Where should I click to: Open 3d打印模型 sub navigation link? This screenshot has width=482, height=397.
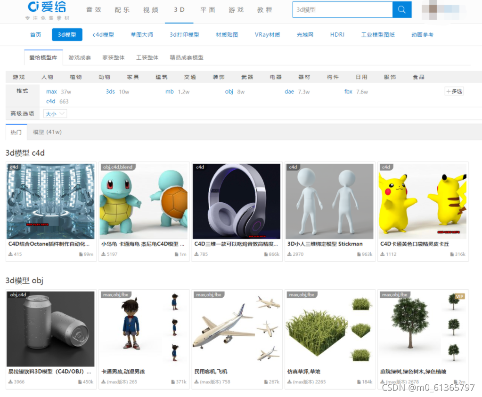(x=184, y=35)
